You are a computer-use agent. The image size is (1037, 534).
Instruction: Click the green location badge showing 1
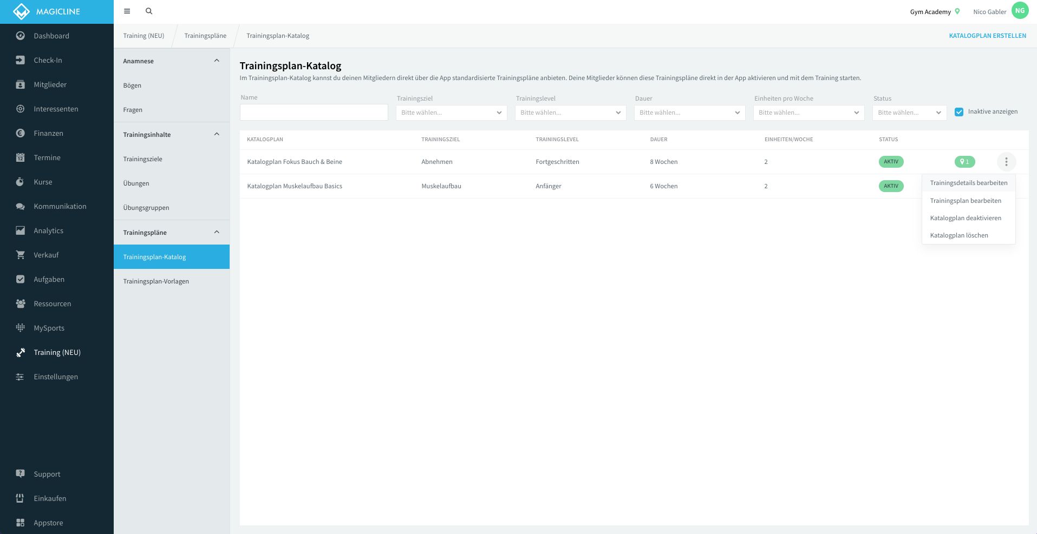coord(964,162)
